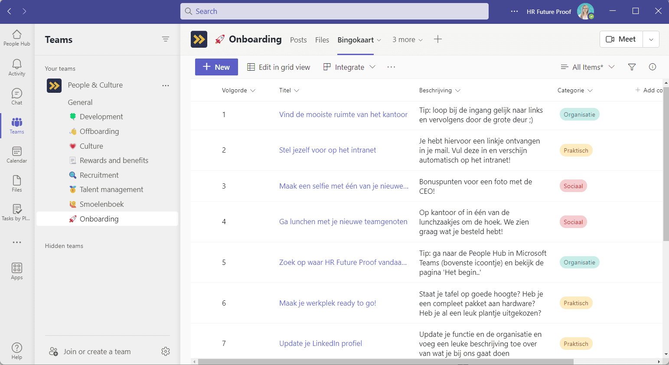Screen dimensions: 669x365
Task: Open the Calendar app
Action: click(17, 154)
